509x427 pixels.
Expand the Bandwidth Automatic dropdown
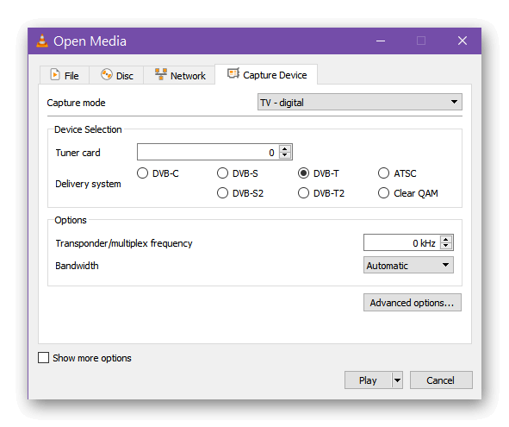pyautogui.click(x=408, y=266)
